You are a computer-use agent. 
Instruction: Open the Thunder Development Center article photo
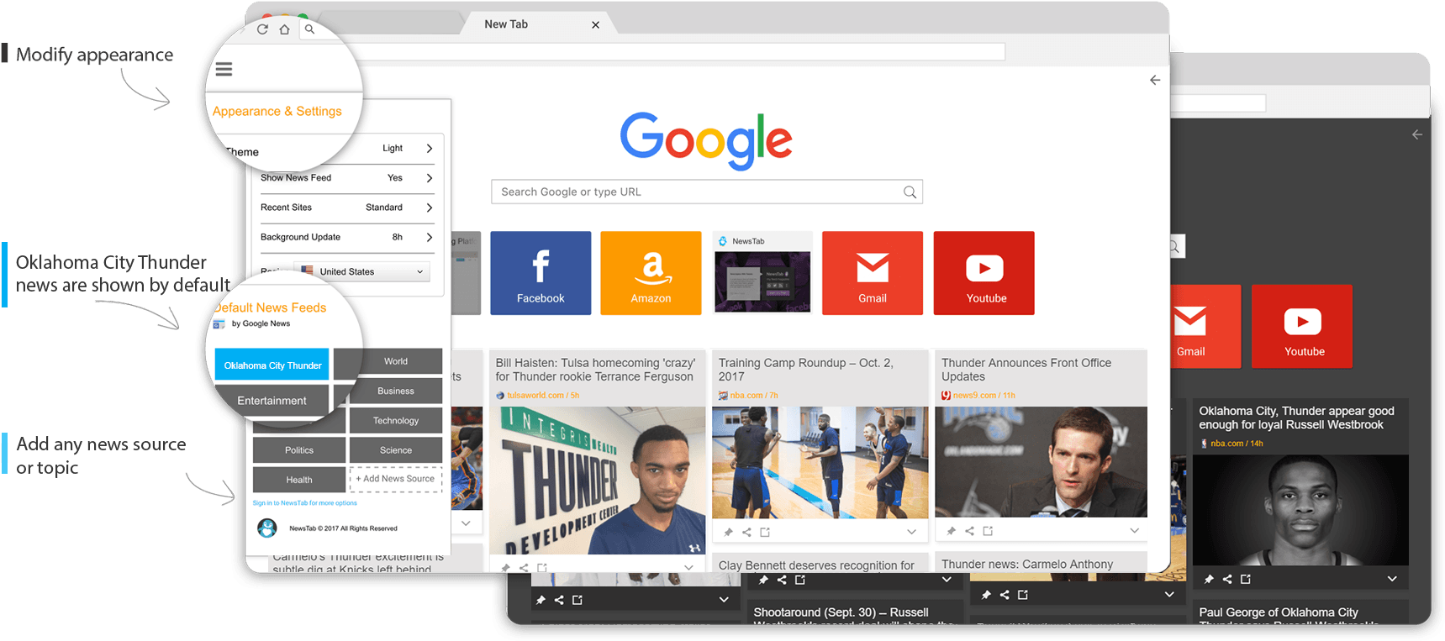point(597,481)
